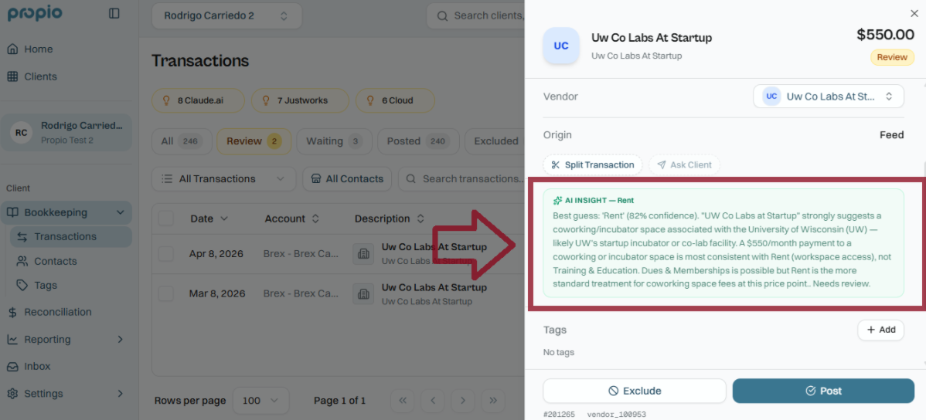This screenshot has height=420, width=926.
Task: Select the Mar 8, 2026 transaction checkbox
Action: [x=166, y=293]
